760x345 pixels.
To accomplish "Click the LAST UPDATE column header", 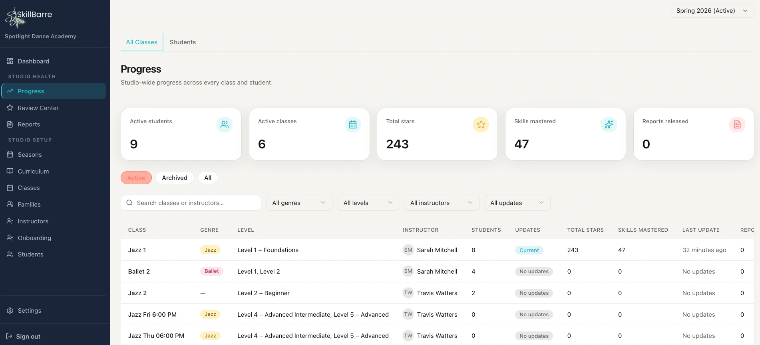I will (x=701, y=230).
